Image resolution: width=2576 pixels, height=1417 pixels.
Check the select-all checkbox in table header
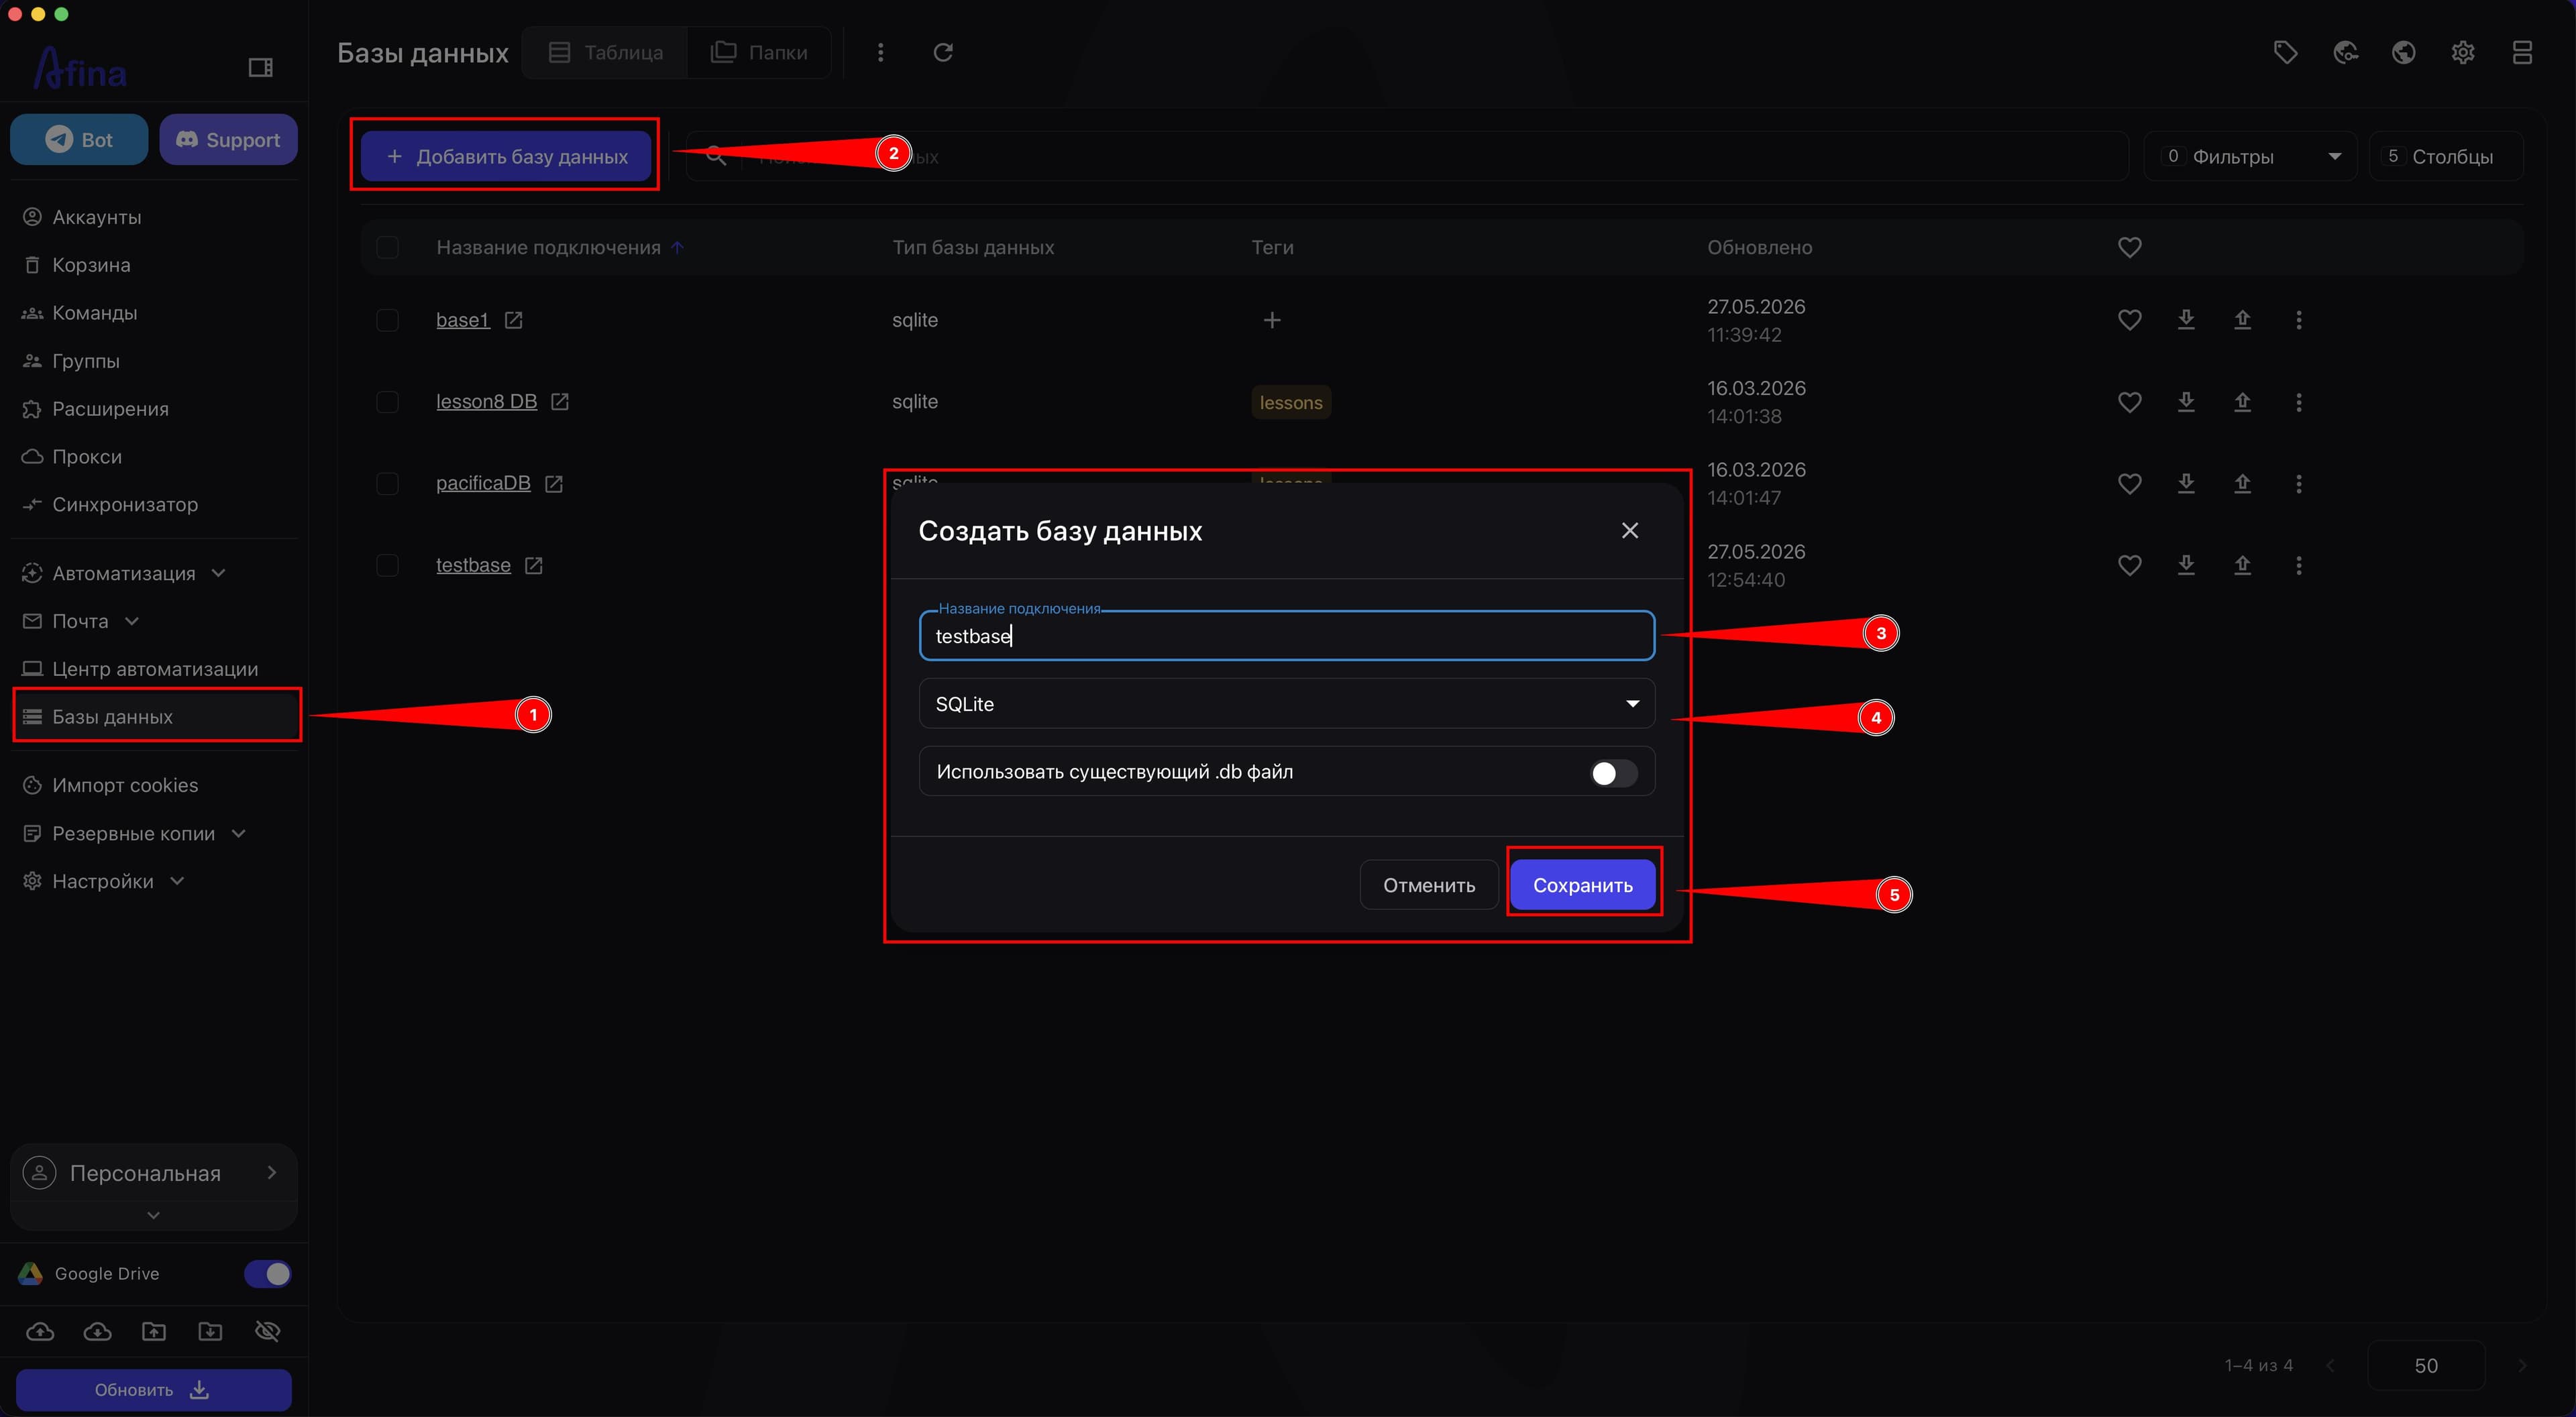tap(387, 247)
